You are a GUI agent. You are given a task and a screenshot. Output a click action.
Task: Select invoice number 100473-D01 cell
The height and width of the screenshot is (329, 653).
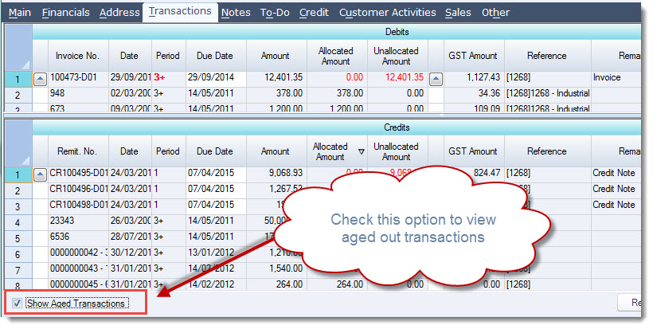pos(78,77)
